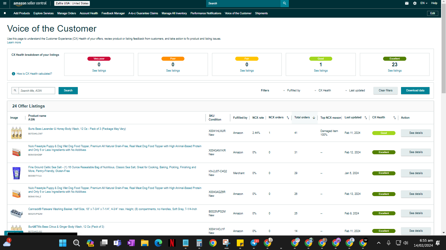Open the EN language dropdown
446x250 pixels.
[424, 3]
